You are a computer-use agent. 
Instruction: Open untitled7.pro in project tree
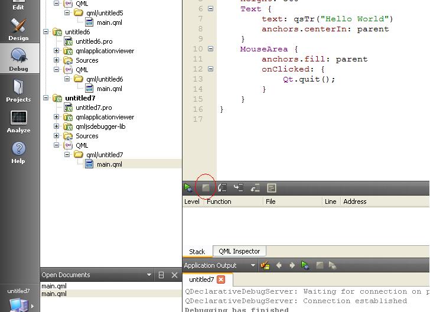coord(94,108)
